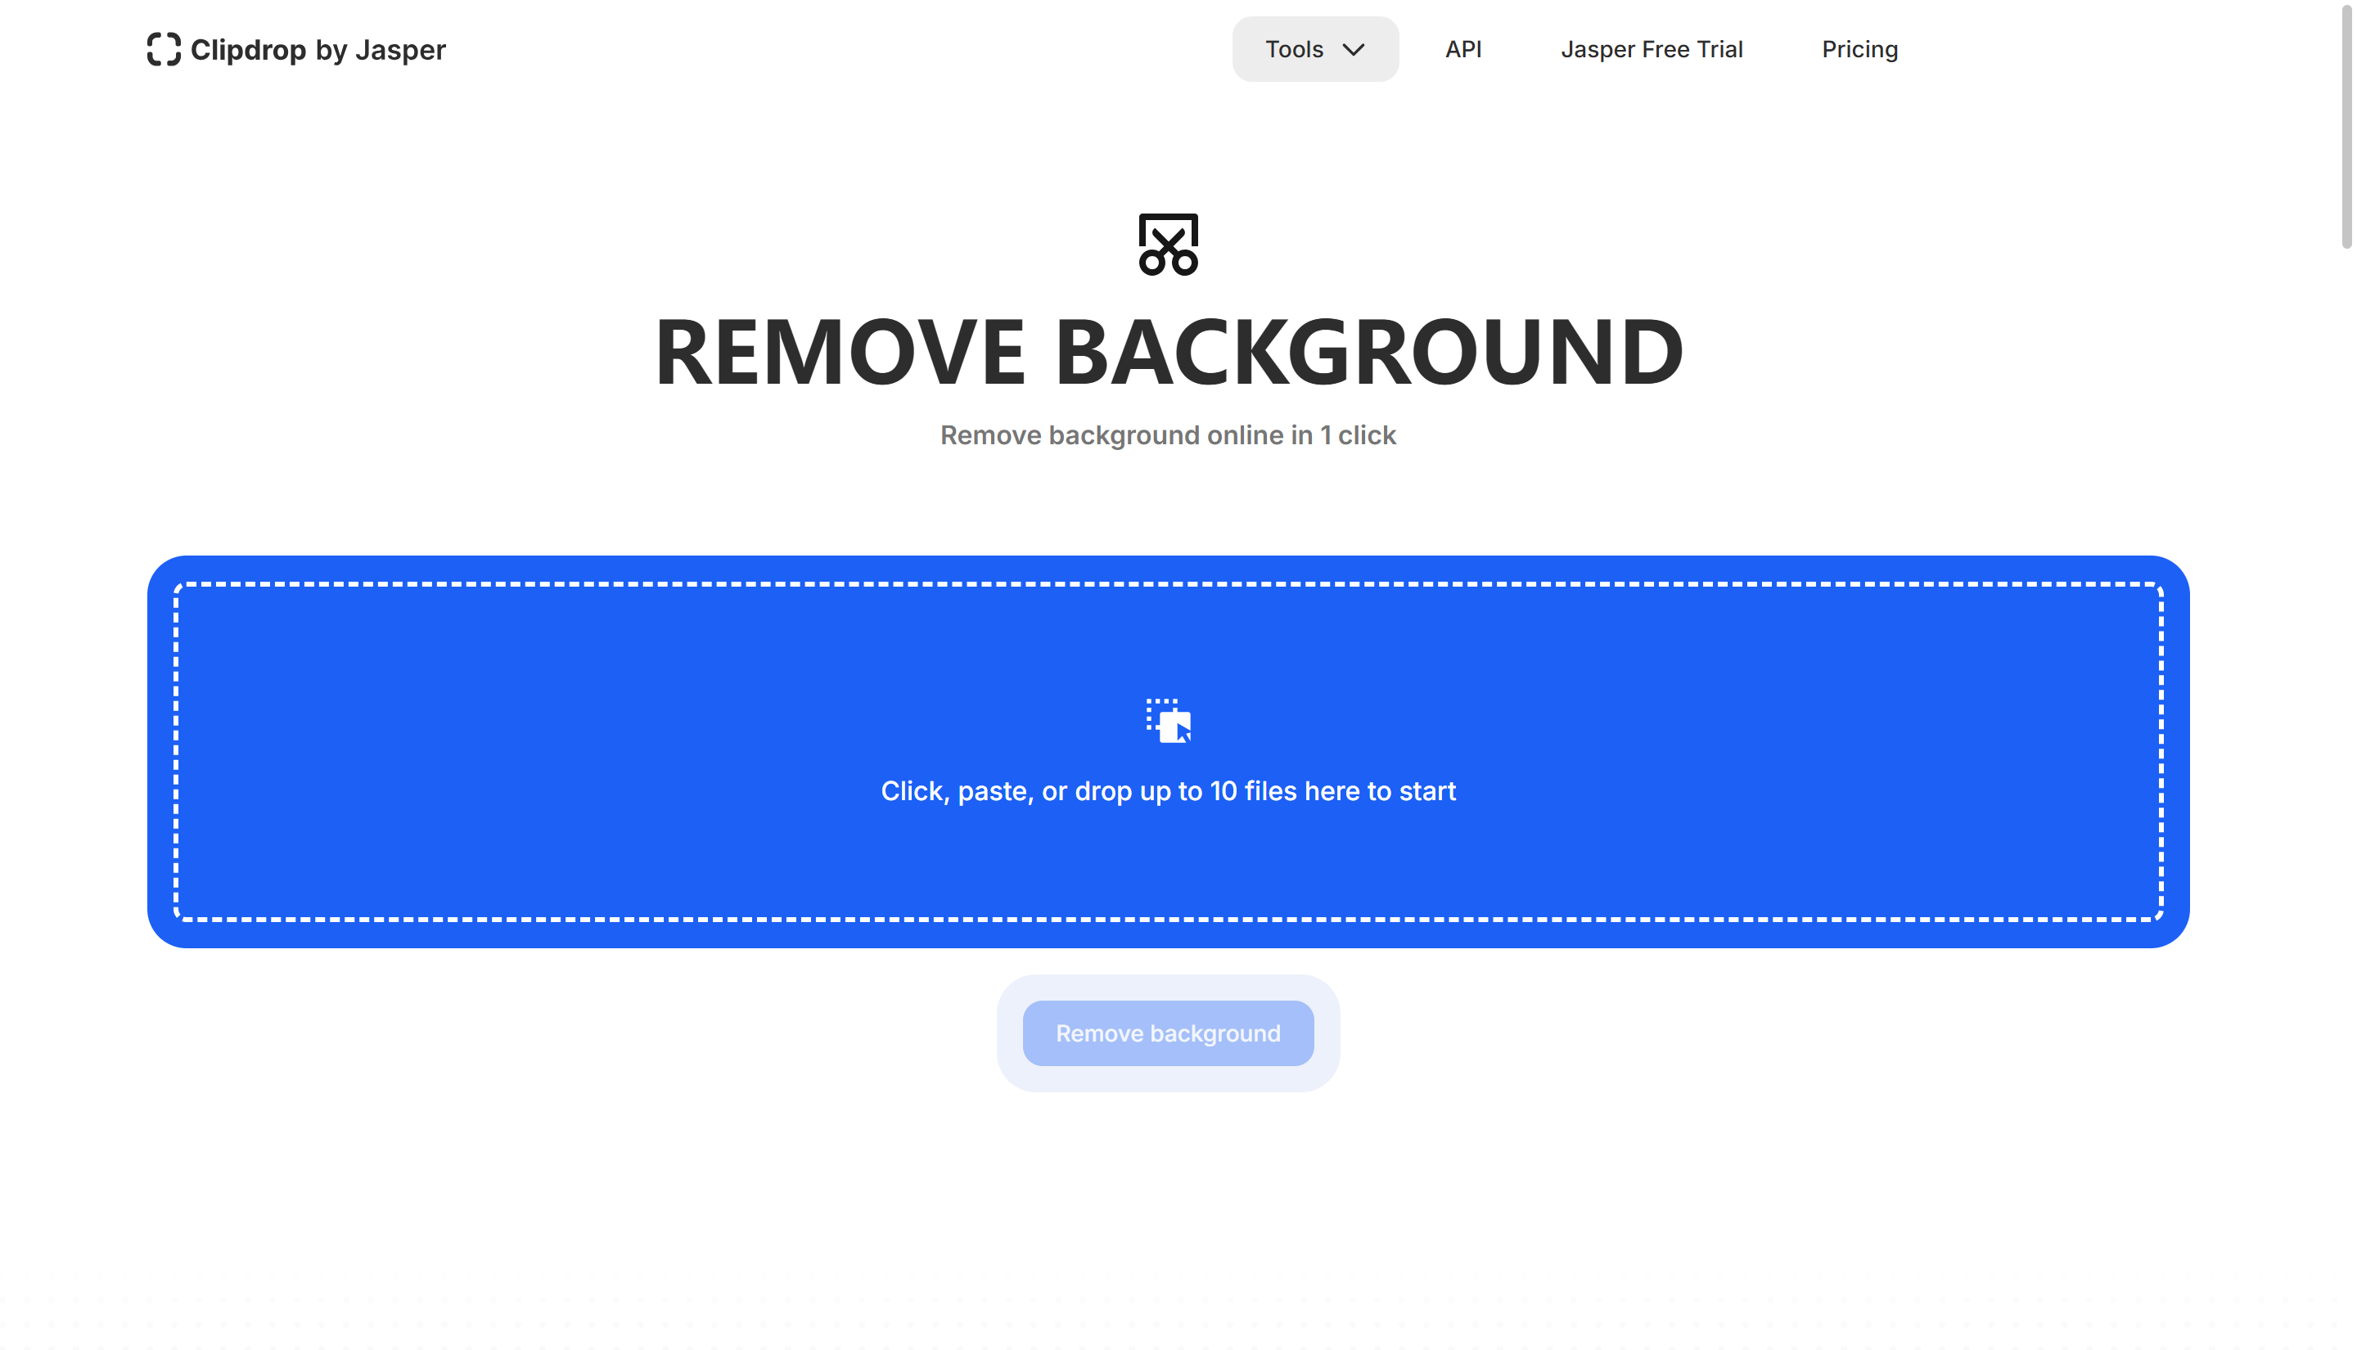The width and height of the screenshot is (2357, 1350).
Task: Click the Clipdrop bracket logo icon
Action: click(x=163, y=49)
